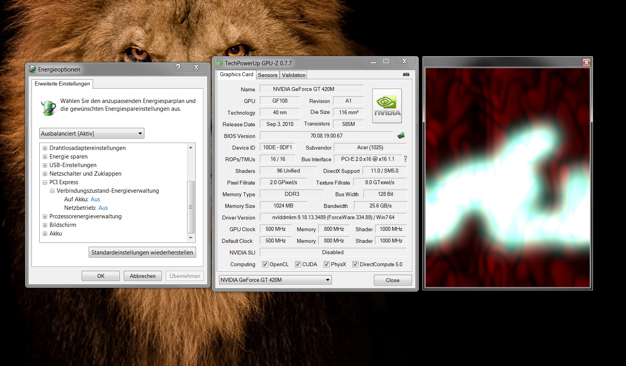Open the NVIDIA GeForce GT 420M adapter dropdown

point(275,280)
